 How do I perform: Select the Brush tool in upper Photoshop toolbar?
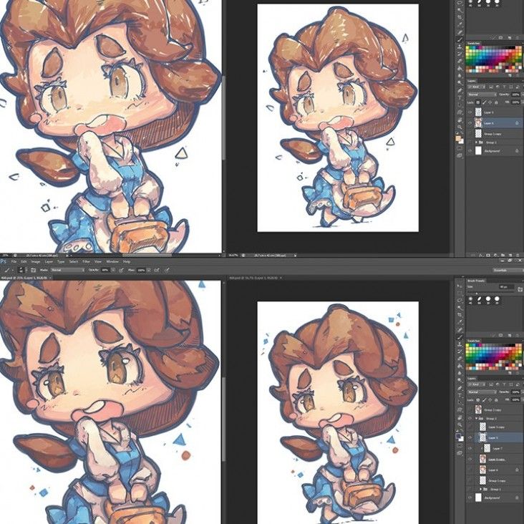point(460,39)
